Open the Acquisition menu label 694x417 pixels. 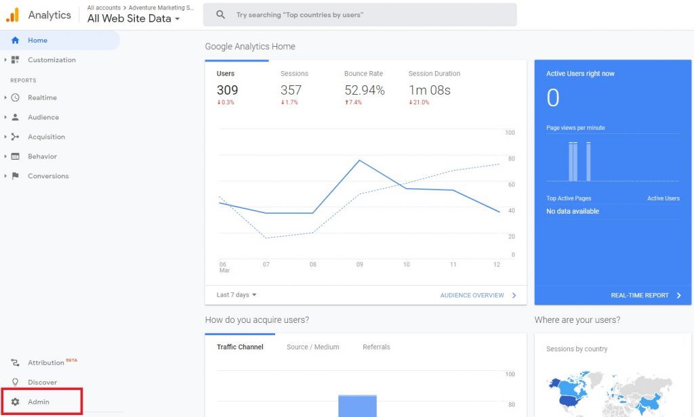(x=47, y=137)
